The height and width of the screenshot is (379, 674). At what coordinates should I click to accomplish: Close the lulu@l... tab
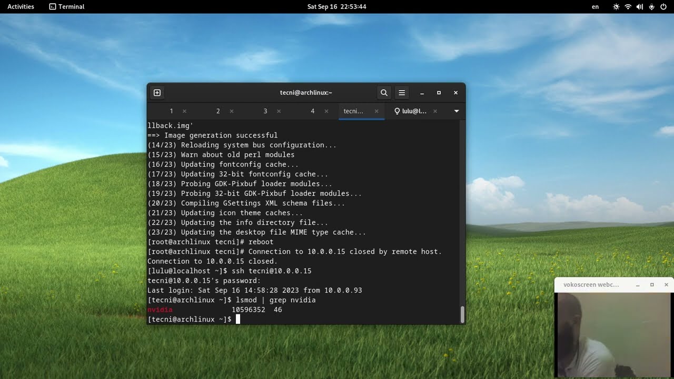pos(435,111)
